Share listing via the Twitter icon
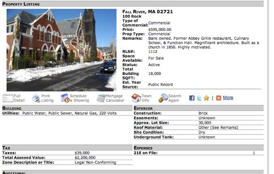 coord(199,98)
